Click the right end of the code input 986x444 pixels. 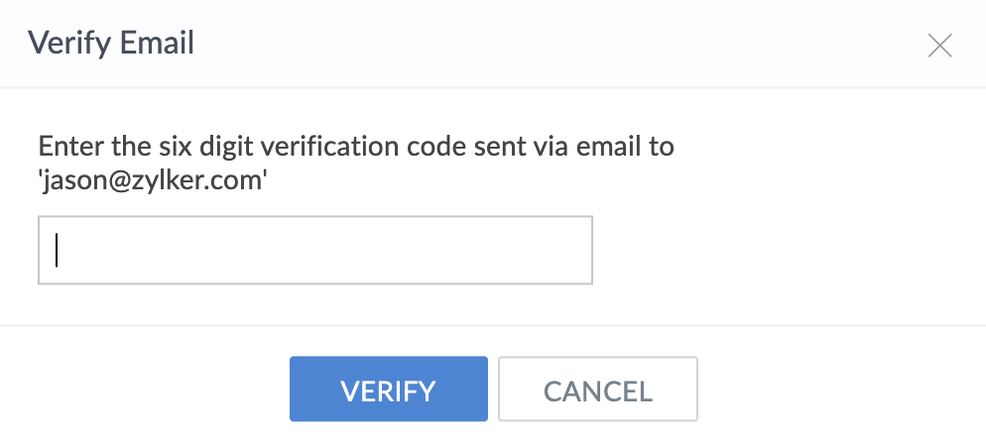[x=570, y=251]
